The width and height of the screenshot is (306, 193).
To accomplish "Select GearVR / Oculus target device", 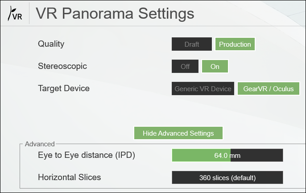I will click(x=269, y=89).
